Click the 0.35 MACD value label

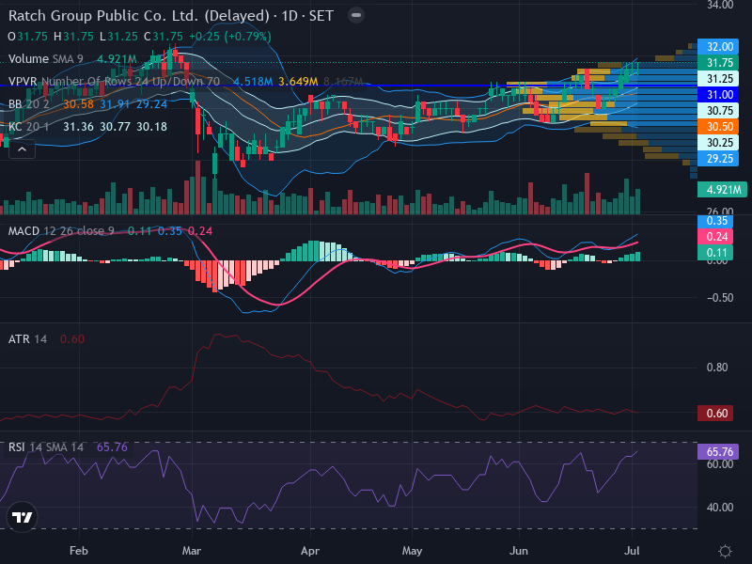click(x=715, y=221)
